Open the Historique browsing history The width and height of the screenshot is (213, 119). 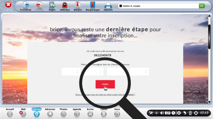pos(65,6)
